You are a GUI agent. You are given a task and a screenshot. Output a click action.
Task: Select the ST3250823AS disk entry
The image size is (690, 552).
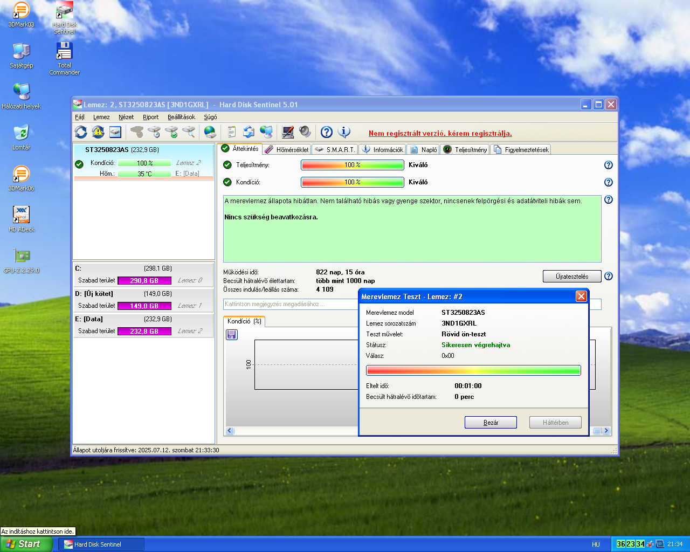144,161
